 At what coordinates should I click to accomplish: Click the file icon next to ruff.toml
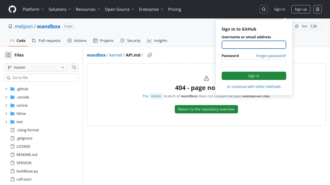pos(12,179)
